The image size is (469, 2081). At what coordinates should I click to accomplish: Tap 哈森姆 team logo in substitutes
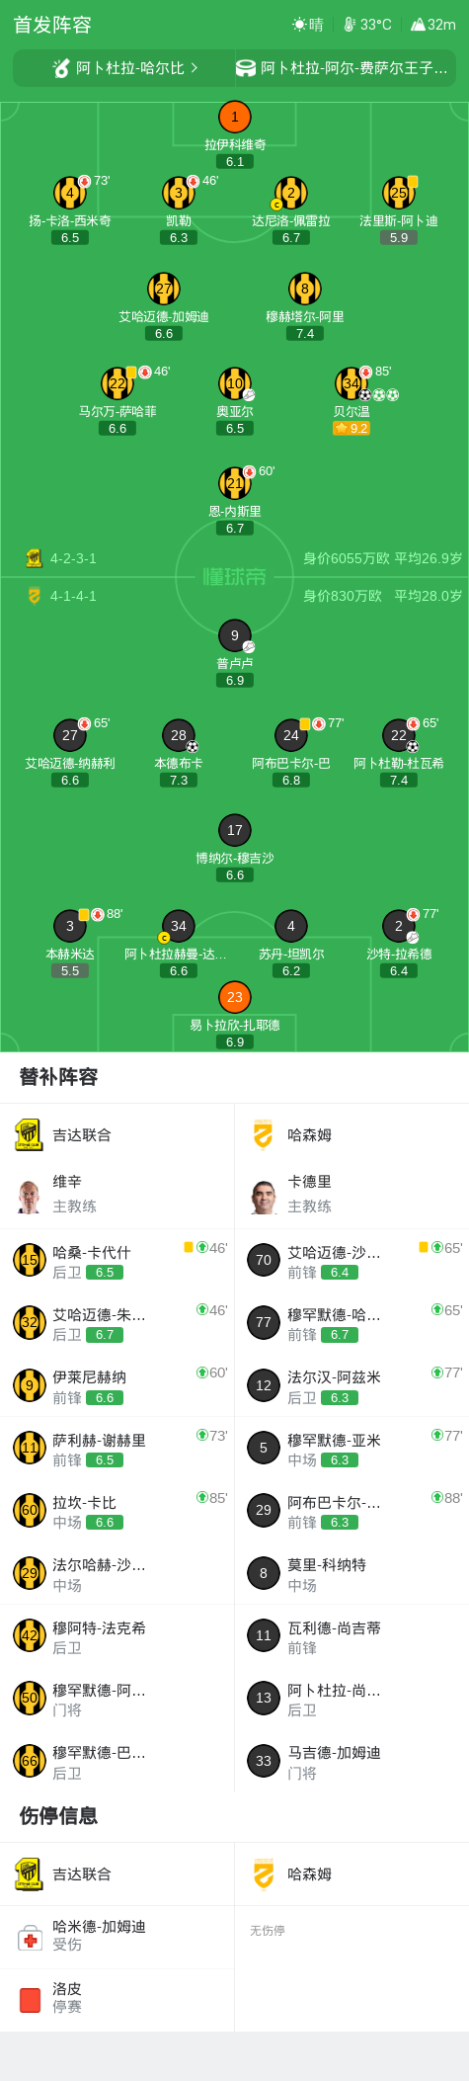(263, 1135)
